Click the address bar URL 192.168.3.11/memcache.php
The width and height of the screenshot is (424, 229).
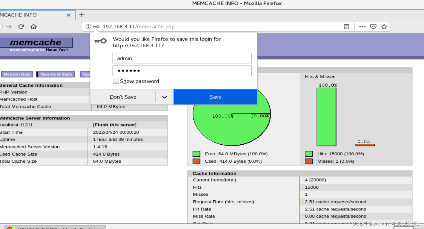pyautogui.click(x=138, y=27)
